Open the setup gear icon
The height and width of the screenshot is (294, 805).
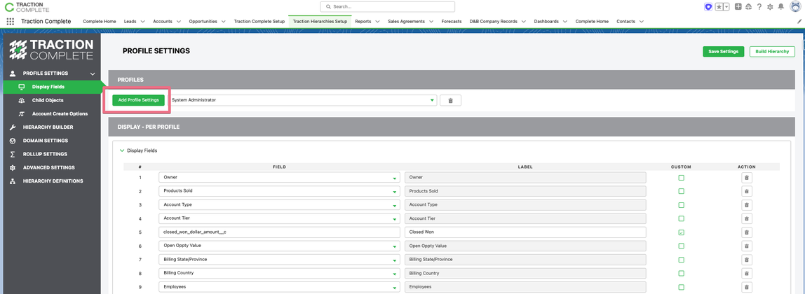[770, 7]
